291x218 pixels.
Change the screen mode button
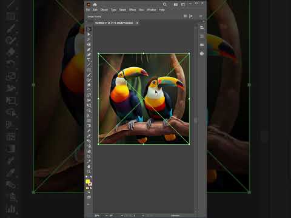89,197
